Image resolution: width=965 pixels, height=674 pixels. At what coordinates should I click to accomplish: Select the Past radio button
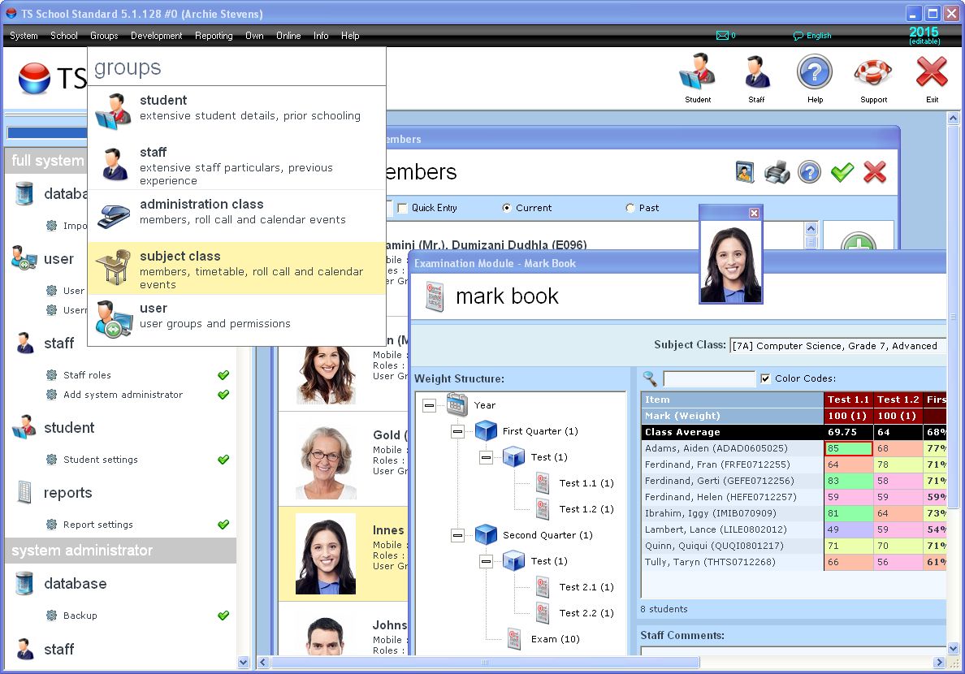click(630, 208)
